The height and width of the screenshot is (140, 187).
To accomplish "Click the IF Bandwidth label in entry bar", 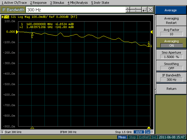I will pyautogui.click(x=13, y=10).
